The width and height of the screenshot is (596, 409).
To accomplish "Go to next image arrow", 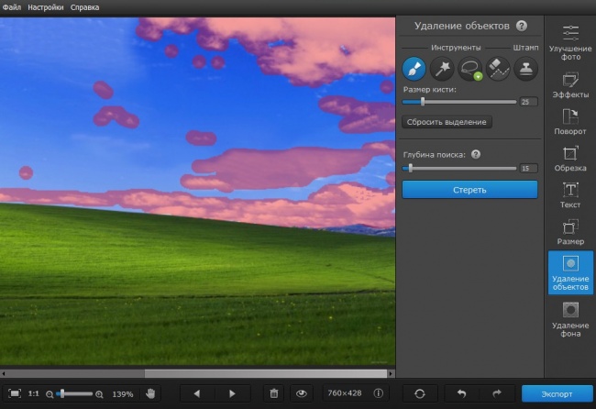I will point(233,393).
